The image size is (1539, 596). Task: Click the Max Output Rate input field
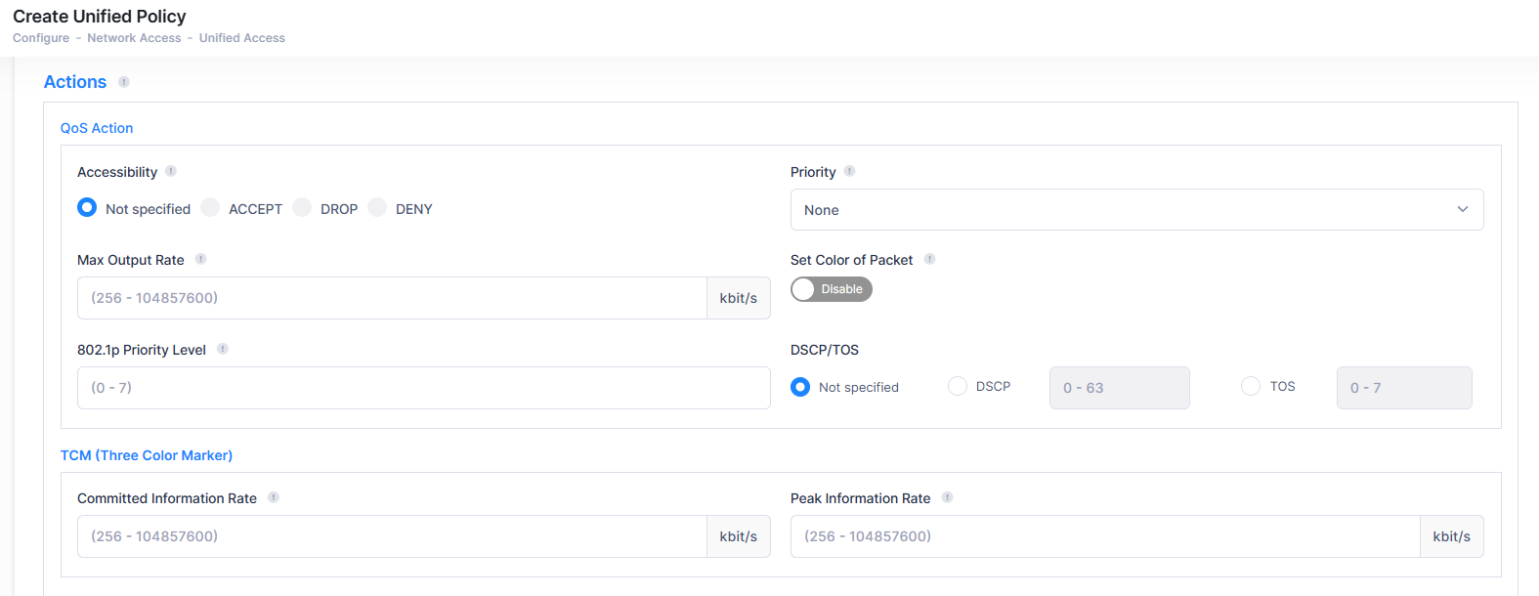(x=392, y=298)
